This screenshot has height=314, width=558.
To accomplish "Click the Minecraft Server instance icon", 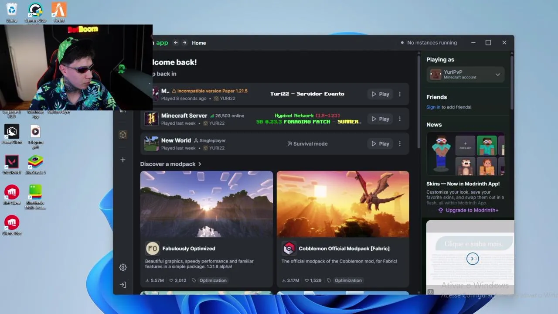I will (x=151, y=119).
